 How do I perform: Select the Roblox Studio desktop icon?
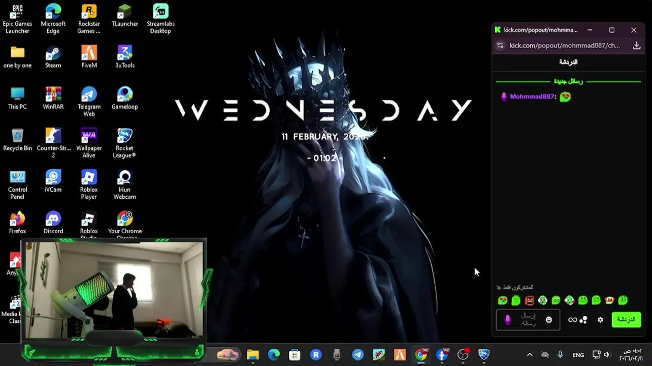(89, 225)
